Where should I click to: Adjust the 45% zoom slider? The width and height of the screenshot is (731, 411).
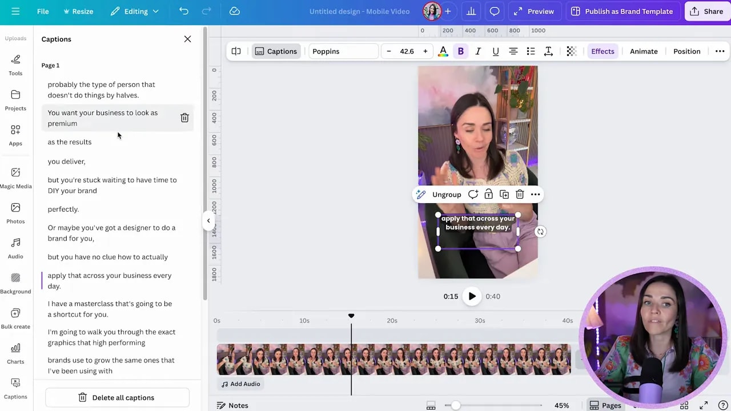pyautogui.click(x=455, y=405)
